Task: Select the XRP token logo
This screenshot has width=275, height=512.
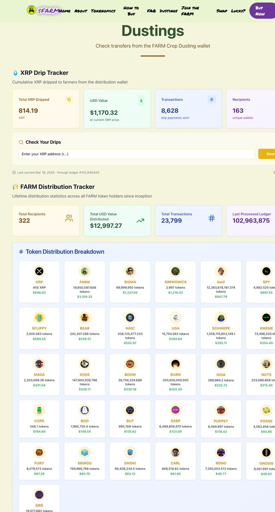Action: 39,271
